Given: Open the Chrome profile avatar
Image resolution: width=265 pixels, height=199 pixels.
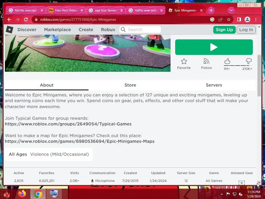Looking at the screenshot, I should click(247, 20).
